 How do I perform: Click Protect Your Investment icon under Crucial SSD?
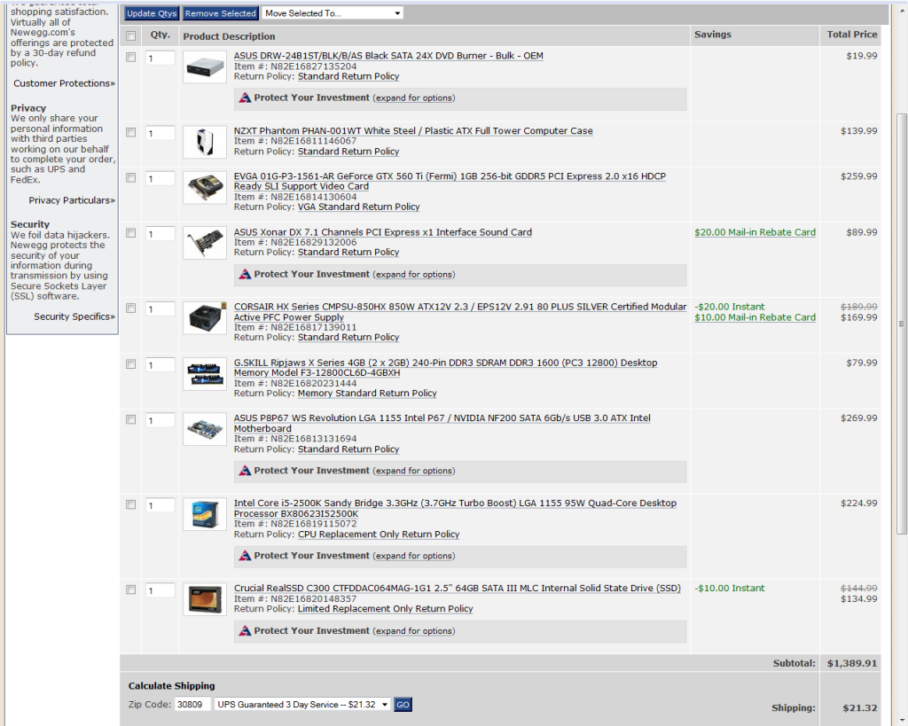click(245, 631)
